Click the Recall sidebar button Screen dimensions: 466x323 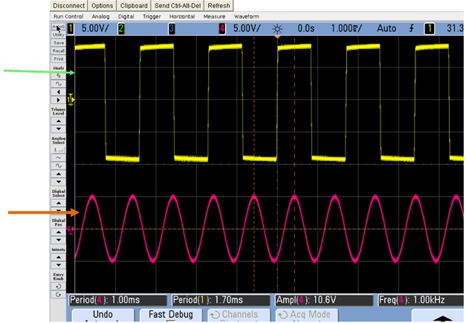pos(58,50)
